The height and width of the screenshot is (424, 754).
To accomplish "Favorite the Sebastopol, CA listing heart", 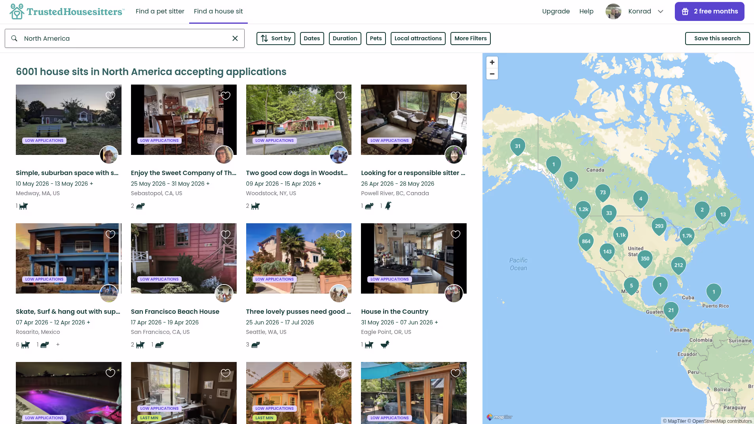I will pos(226,96).
